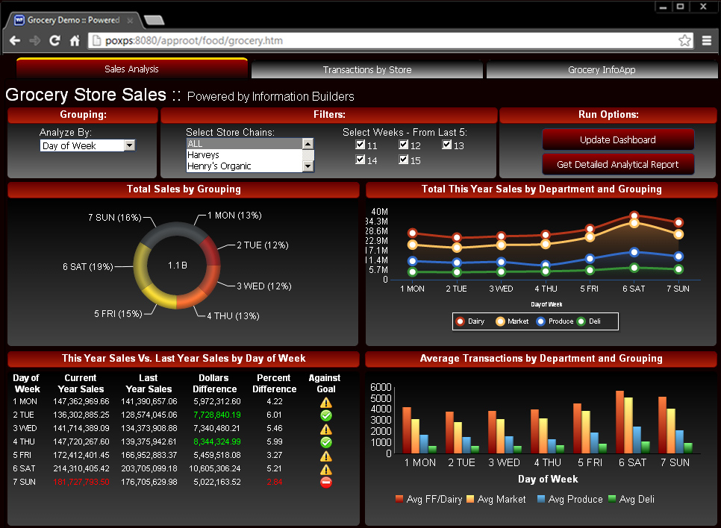Uncheck week 11 checkbox
The image size is (721, 528).
coord(360,145)
